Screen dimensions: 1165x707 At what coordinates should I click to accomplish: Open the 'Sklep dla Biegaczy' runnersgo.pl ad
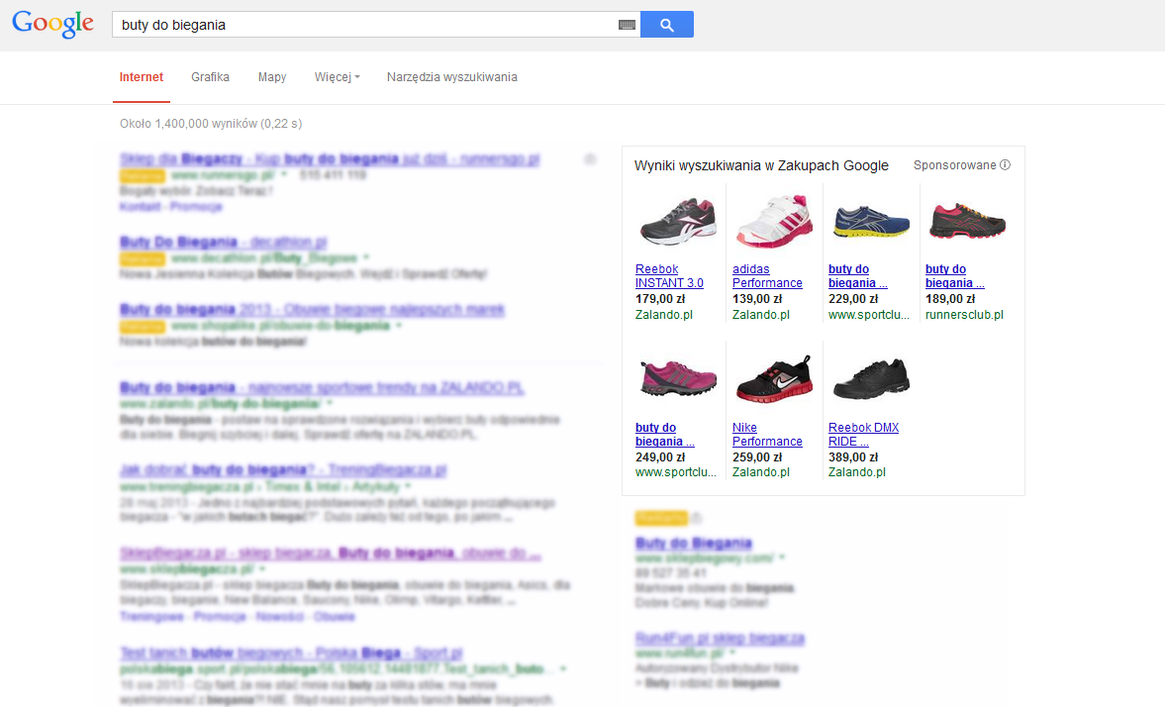330,159
